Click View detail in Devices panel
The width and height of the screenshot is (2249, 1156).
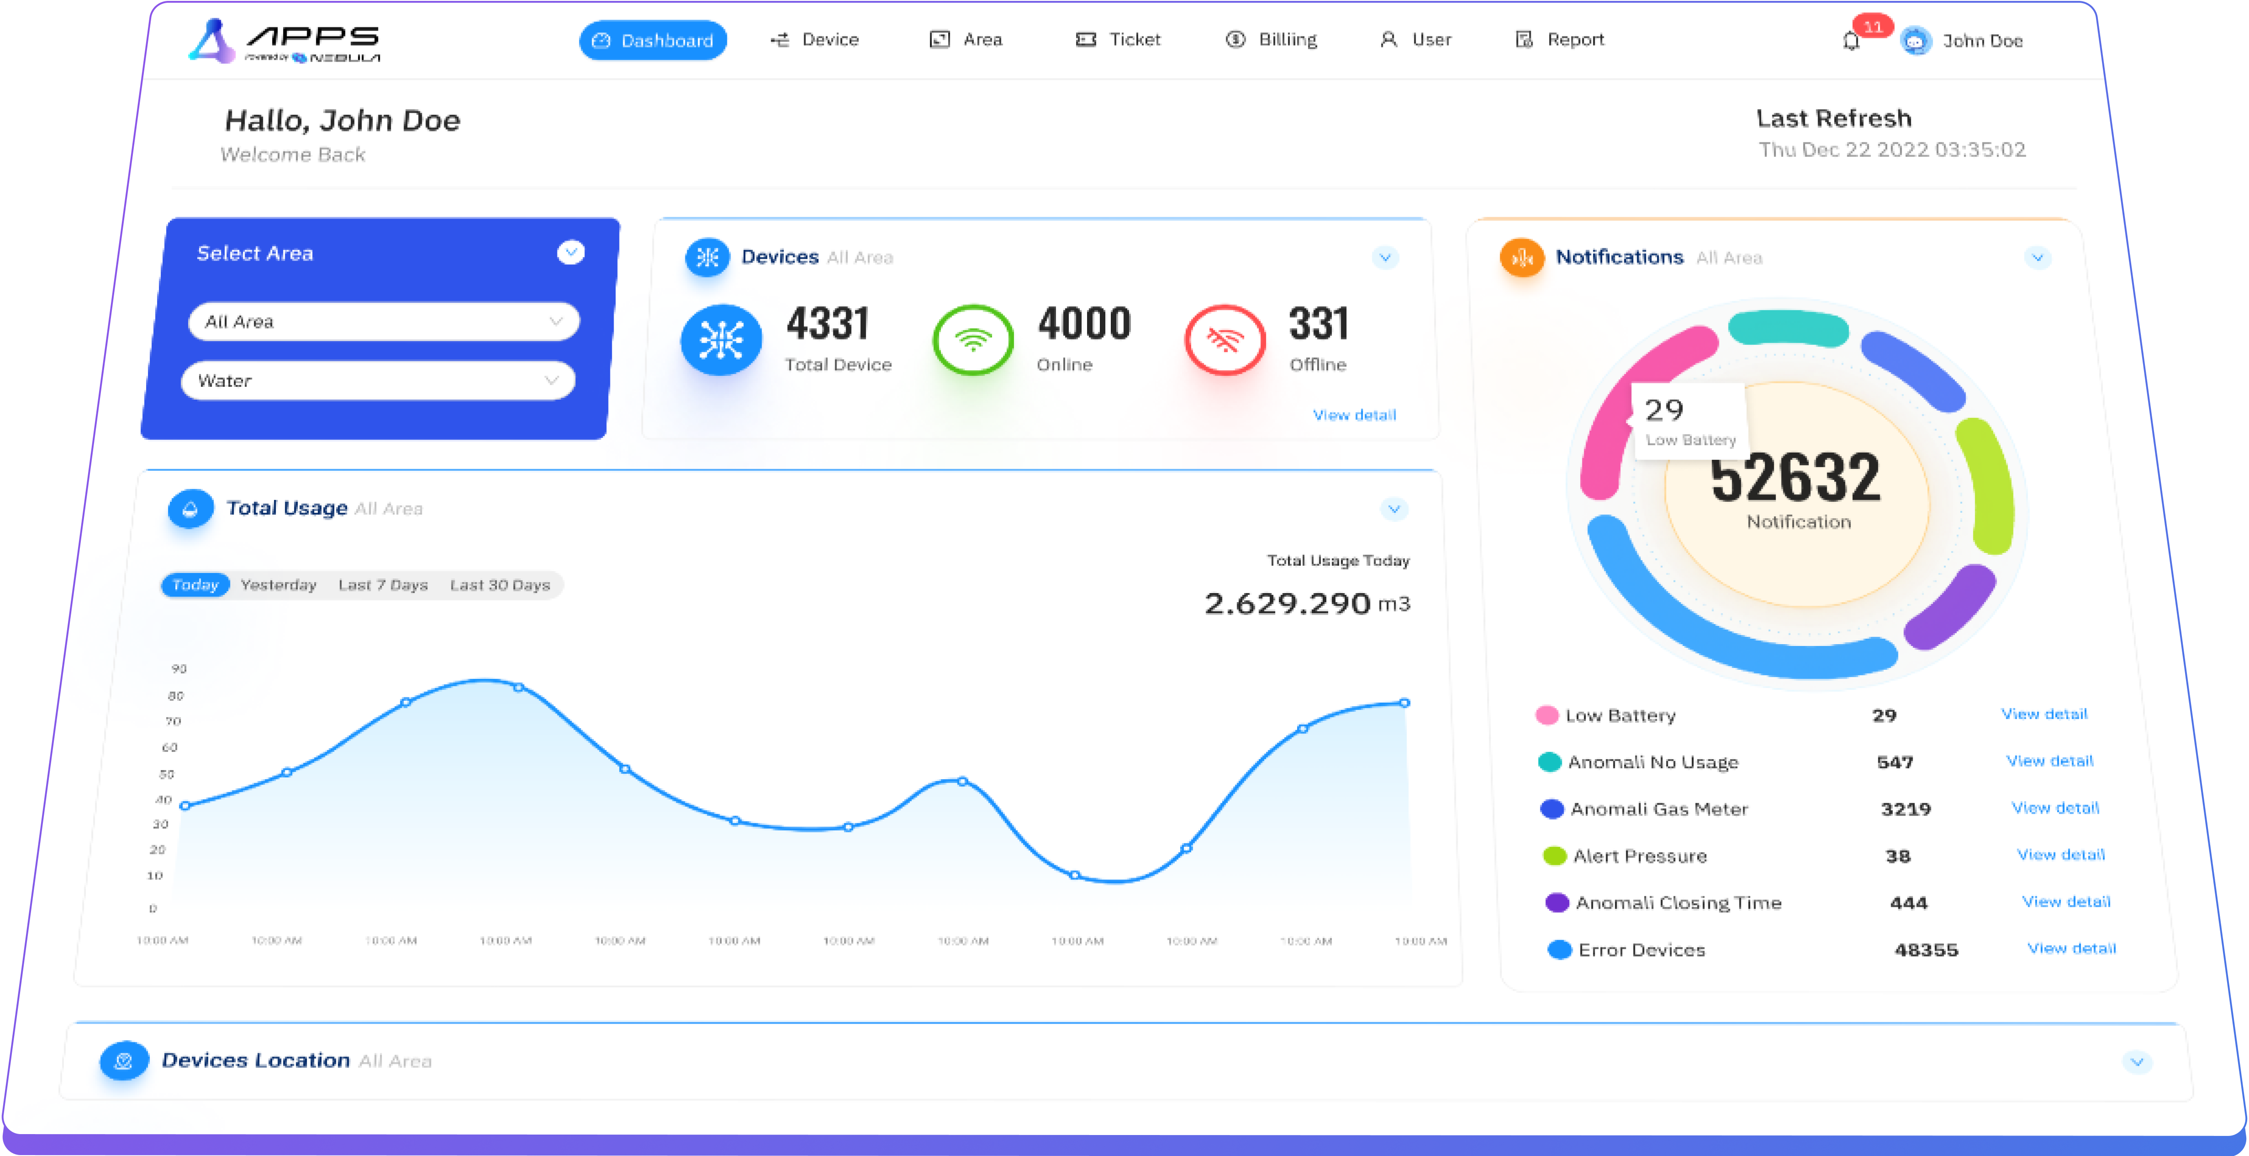[x=1354, y=415]
